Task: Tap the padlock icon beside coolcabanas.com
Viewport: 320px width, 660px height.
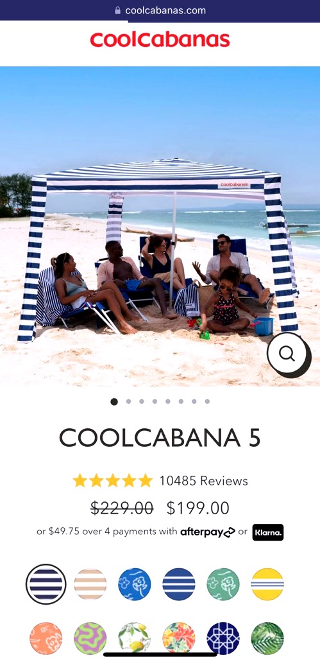Action: point(118,10)
